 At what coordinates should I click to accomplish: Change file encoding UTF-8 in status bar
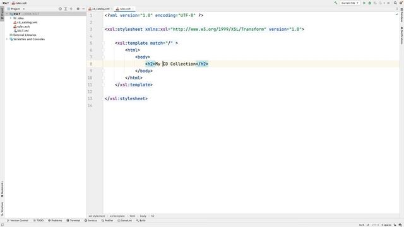[x=376, y=225]
